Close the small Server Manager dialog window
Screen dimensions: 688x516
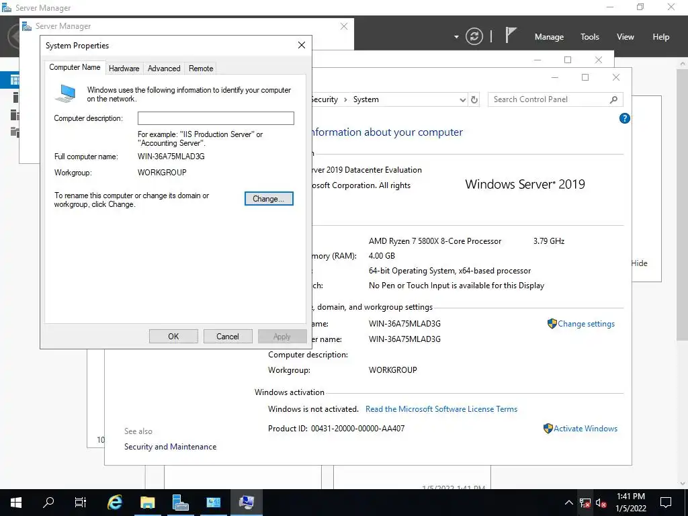coord(343,26)
